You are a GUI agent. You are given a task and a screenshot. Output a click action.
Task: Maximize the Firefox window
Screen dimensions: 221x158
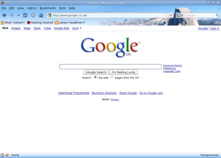[213, 3]
